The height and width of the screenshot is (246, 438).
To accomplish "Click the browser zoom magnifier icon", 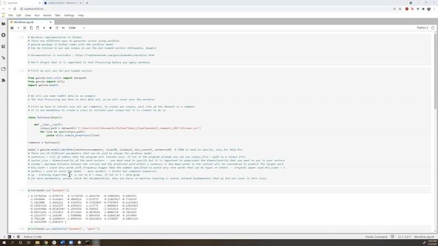I will pos(394,9).
